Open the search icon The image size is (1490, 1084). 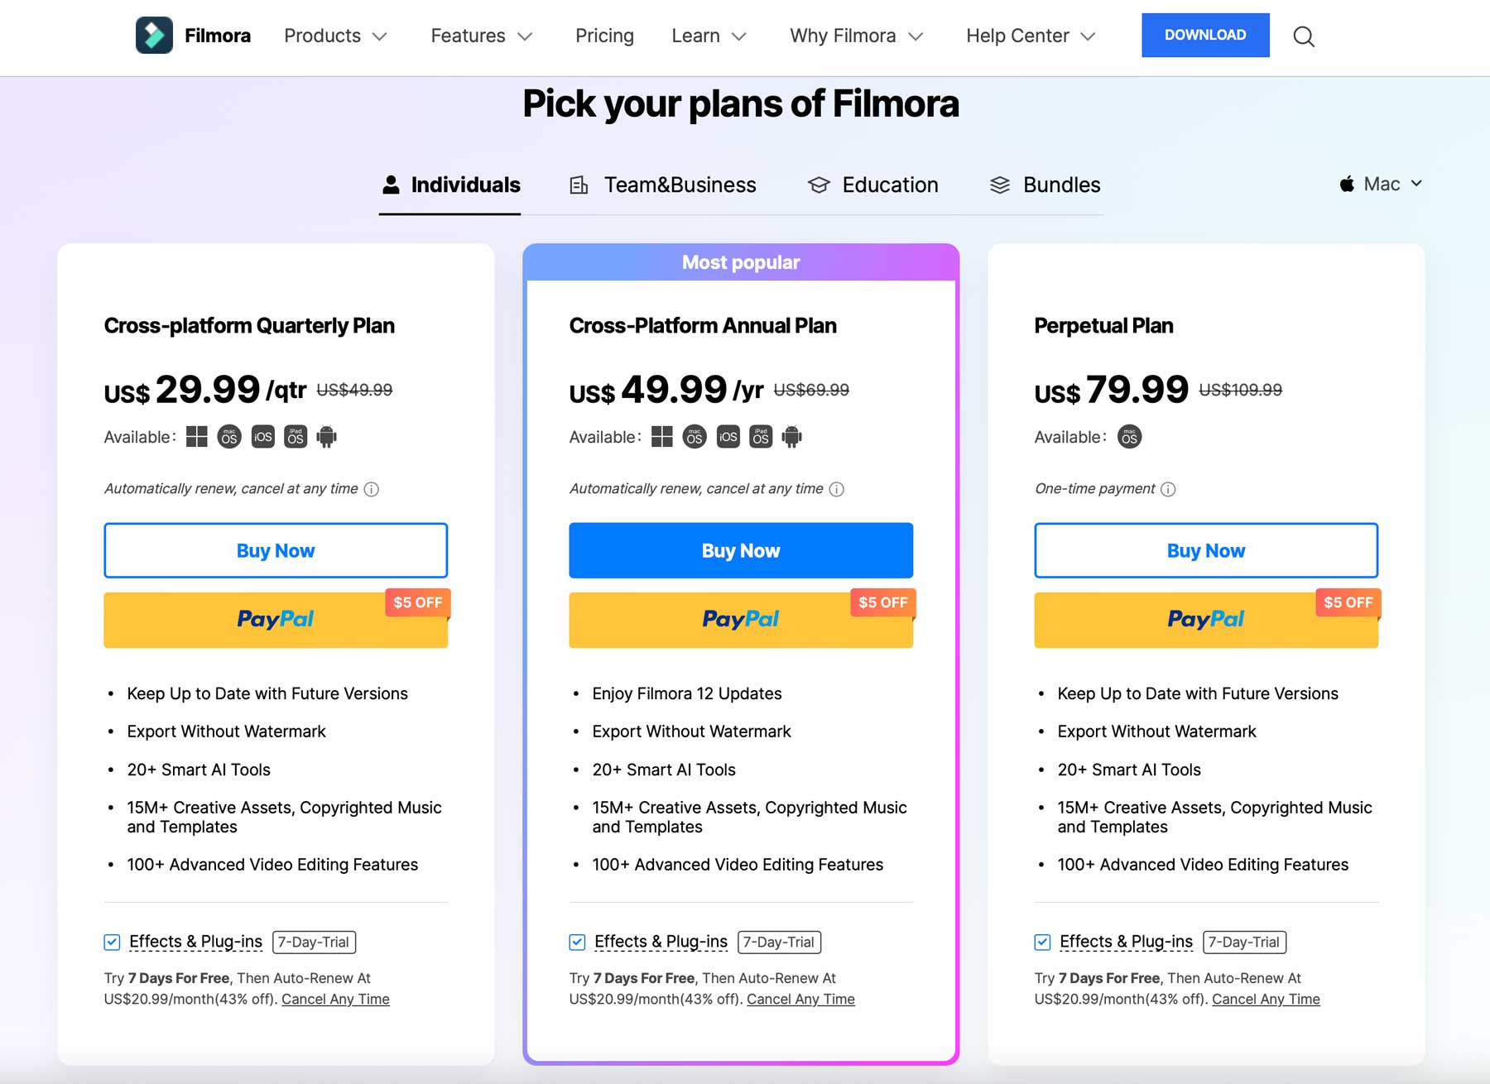(1303, 36)
